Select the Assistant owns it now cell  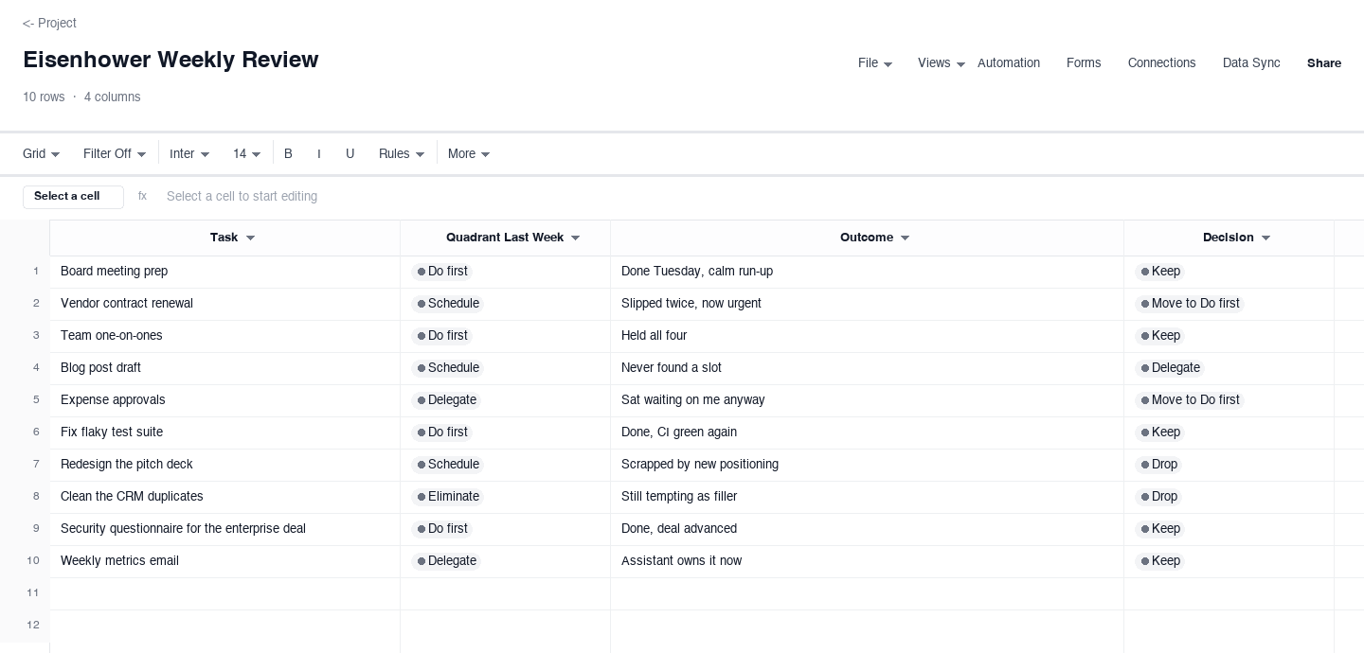tap(867, 561)
